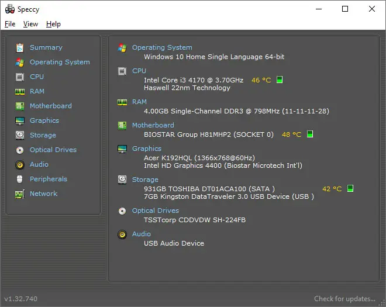This screenshot has width=386, height=307.
Task: Click the Summary clipboard icon in sidebar
Action: point(20,48)
